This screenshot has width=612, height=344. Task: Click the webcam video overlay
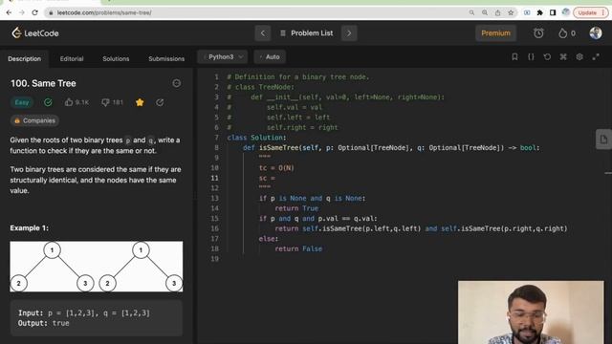pos(531,312)
